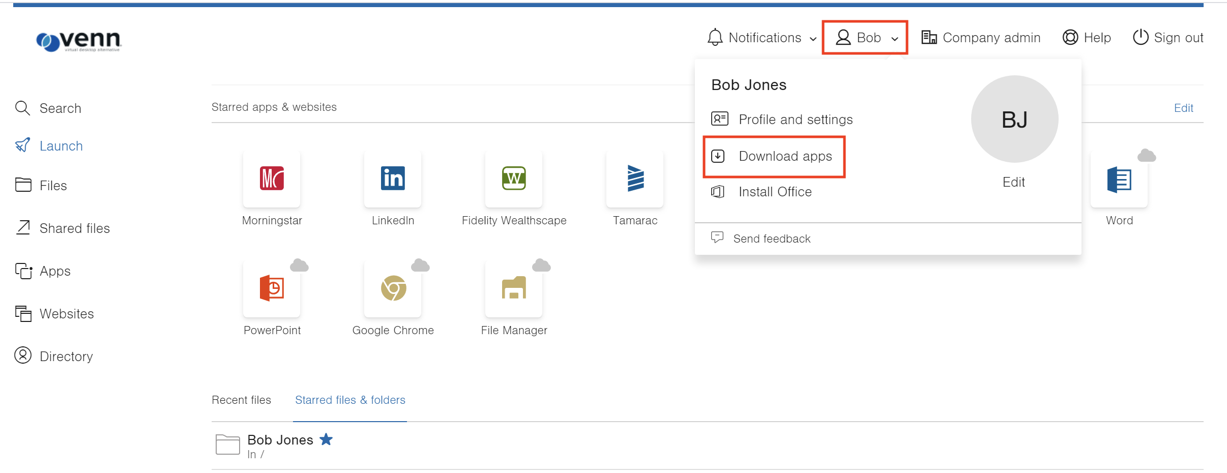The image size is (1227, 473).
Task: Click the cloud badge on File Manager tile
Action: 541,265
